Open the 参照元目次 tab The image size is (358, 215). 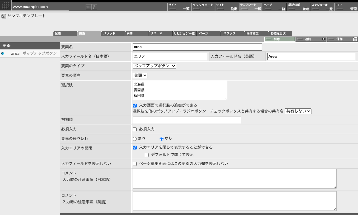(280, 33)
